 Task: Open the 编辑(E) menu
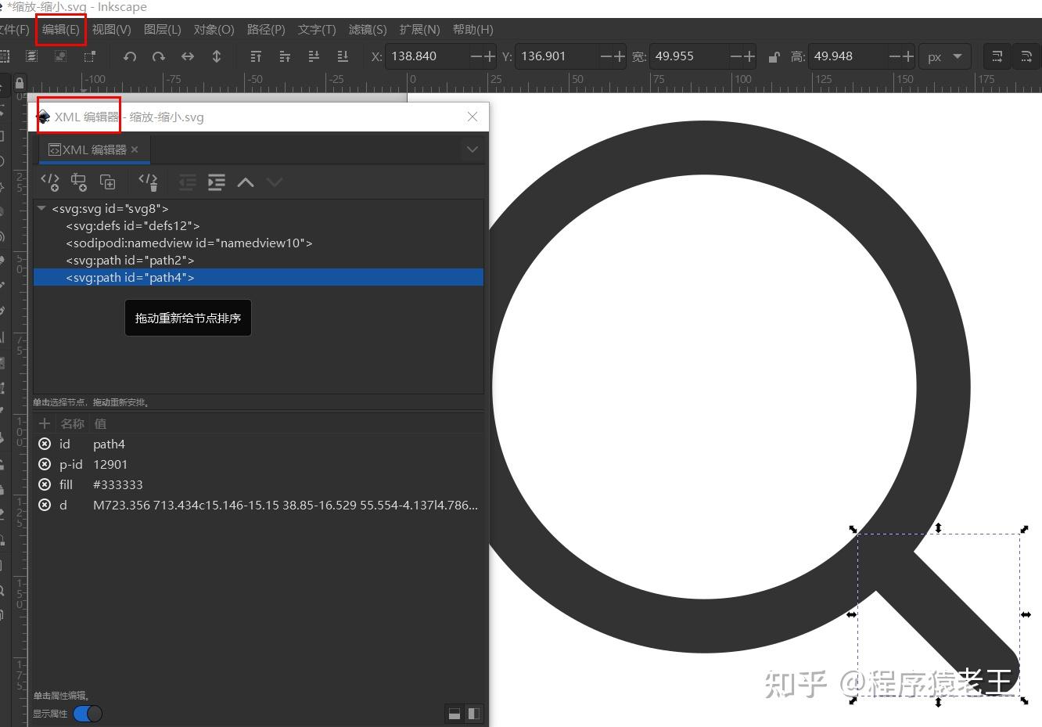(60, 29)
